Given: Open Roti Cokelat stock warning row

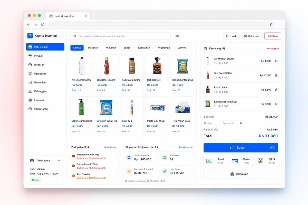Looking at the screenshot, I should [x=94, y=176].
